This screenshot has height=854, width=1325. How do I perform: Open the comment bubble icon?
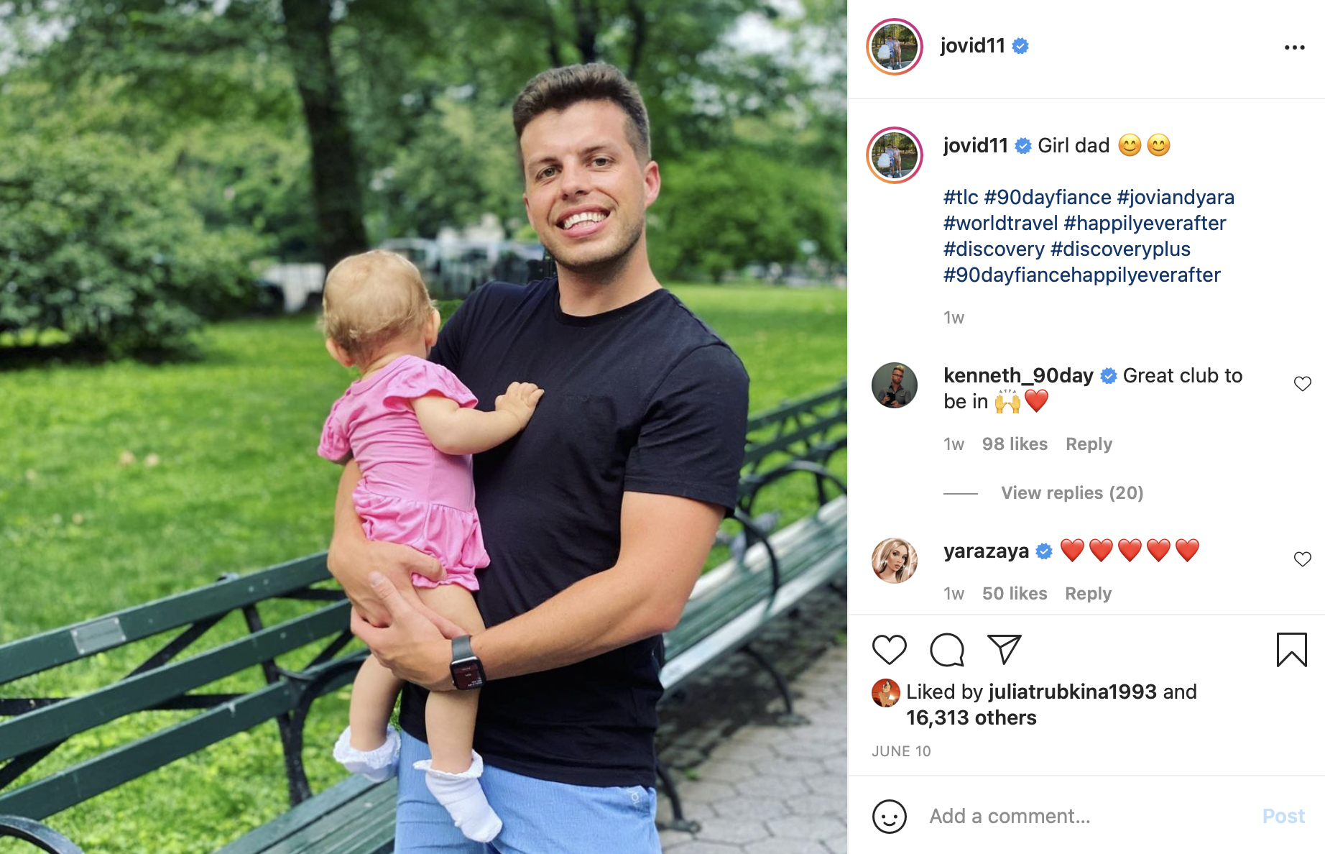(x=947, y=650)
